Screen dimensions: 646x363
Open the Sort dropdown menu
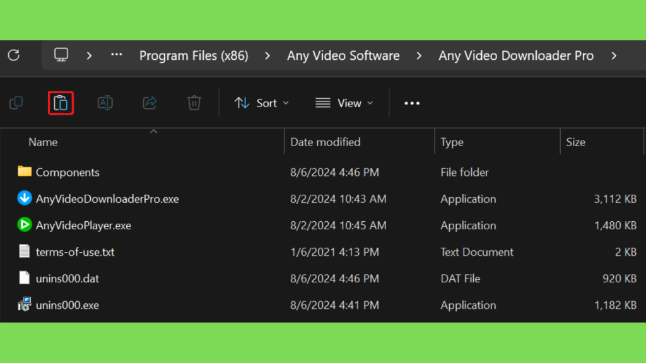(x=262, y=103)
